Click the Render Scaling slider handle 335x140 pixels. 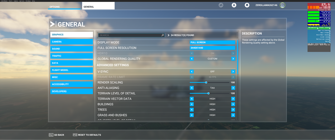pos(206,83)
